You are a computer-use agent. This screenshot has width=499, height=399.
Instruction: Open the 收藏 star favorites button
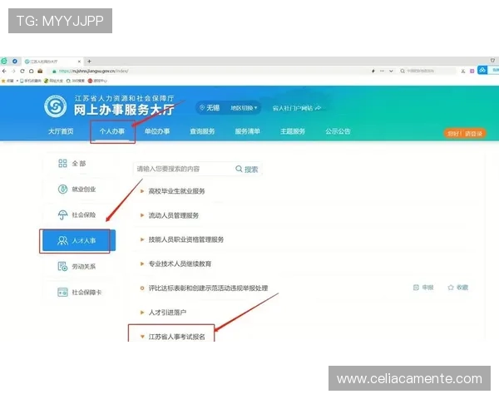[7, 81]
